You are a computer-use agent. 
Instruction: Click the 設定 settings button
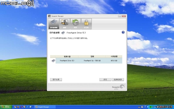click(105, 80)
